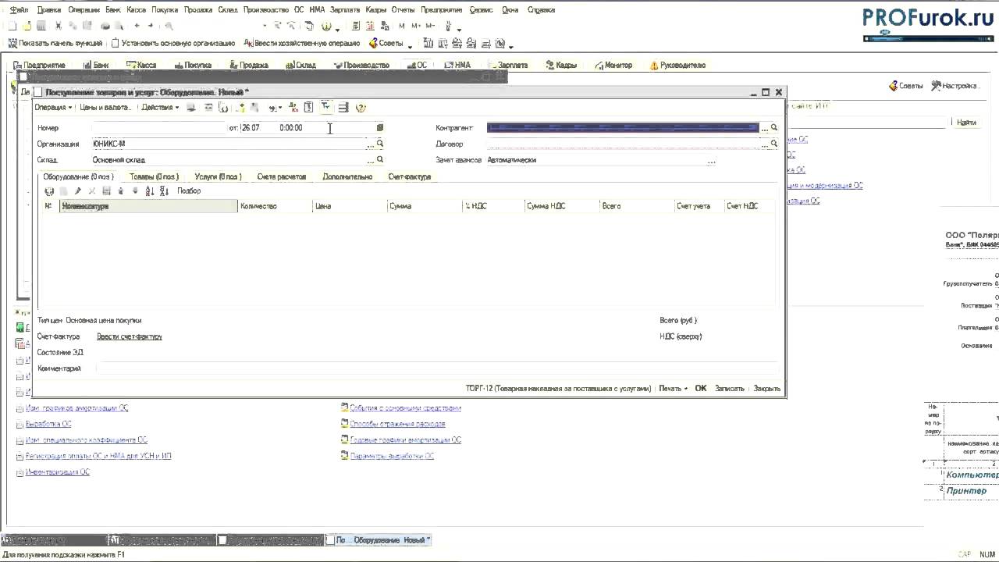Switch to the Услуги tab
This screenshot has width=999, height=562.
(218, 176)
